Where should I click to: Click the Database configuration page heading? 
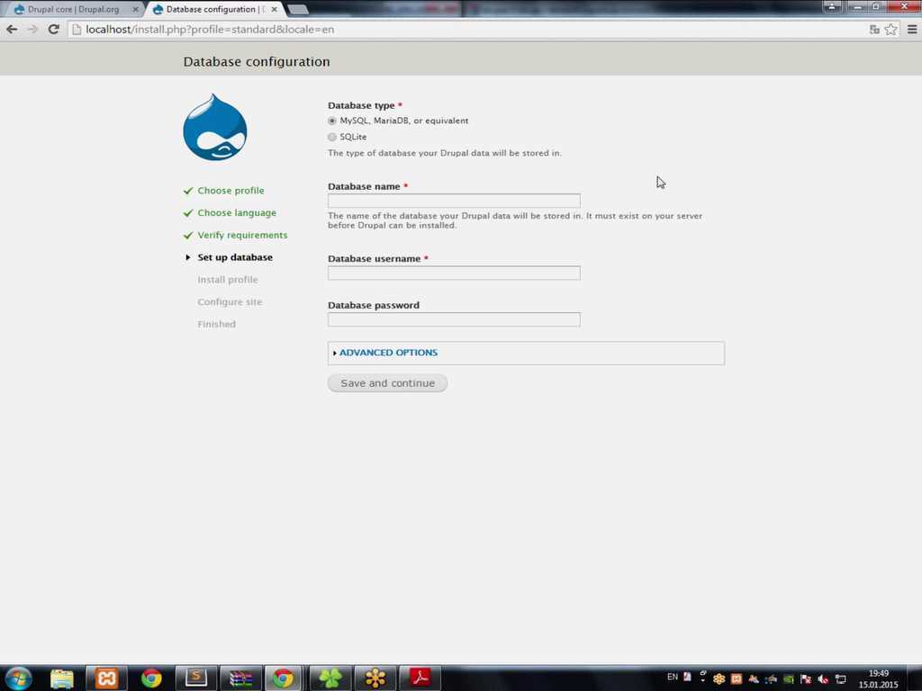coord(257,62)
